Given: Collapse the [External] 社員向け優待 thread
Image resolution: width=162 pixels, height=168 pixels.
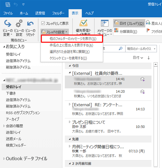Looking at the screenshot, I should click(70, 72).
